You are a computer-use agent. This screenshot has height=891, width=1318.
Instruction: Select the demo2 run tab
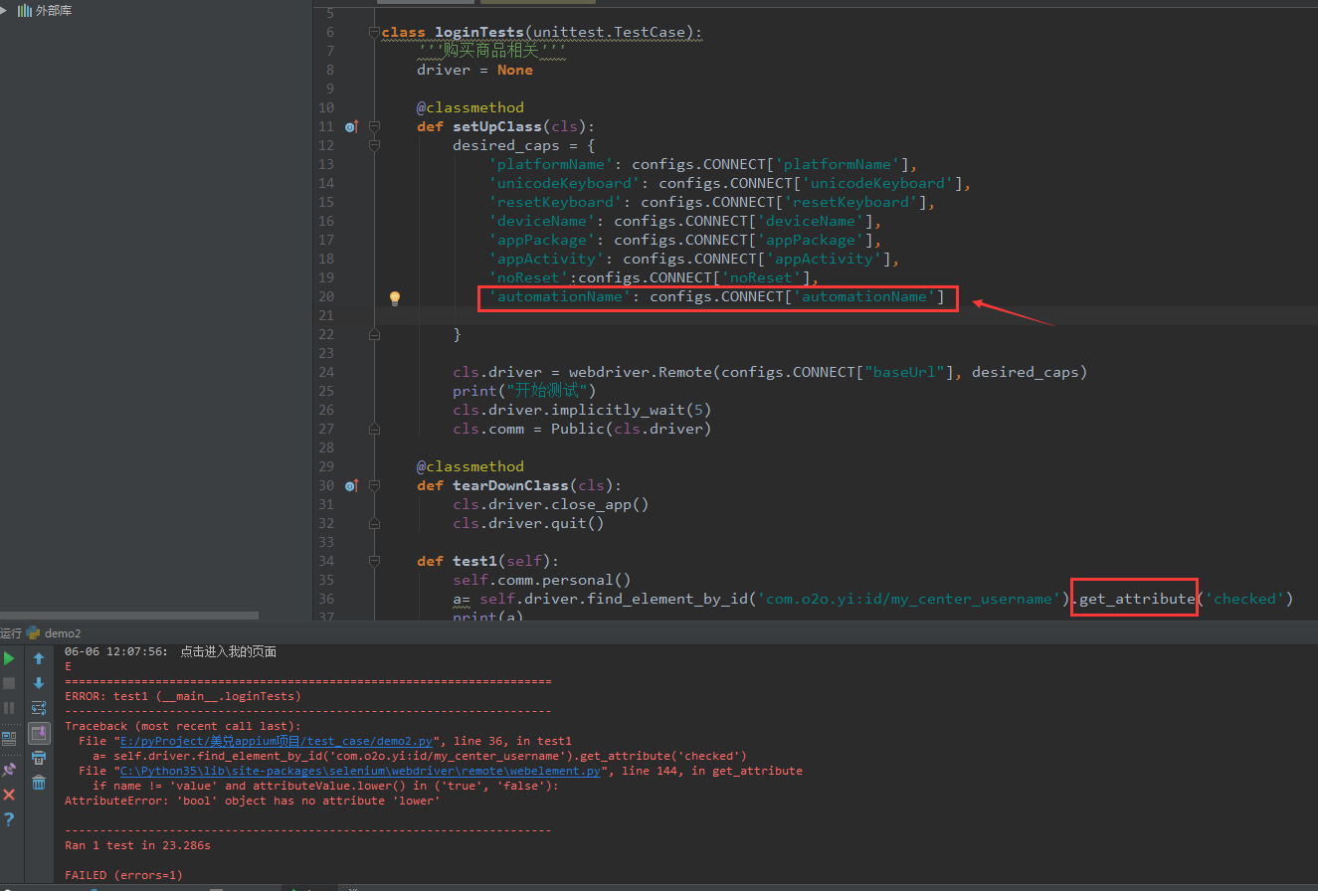55,633
